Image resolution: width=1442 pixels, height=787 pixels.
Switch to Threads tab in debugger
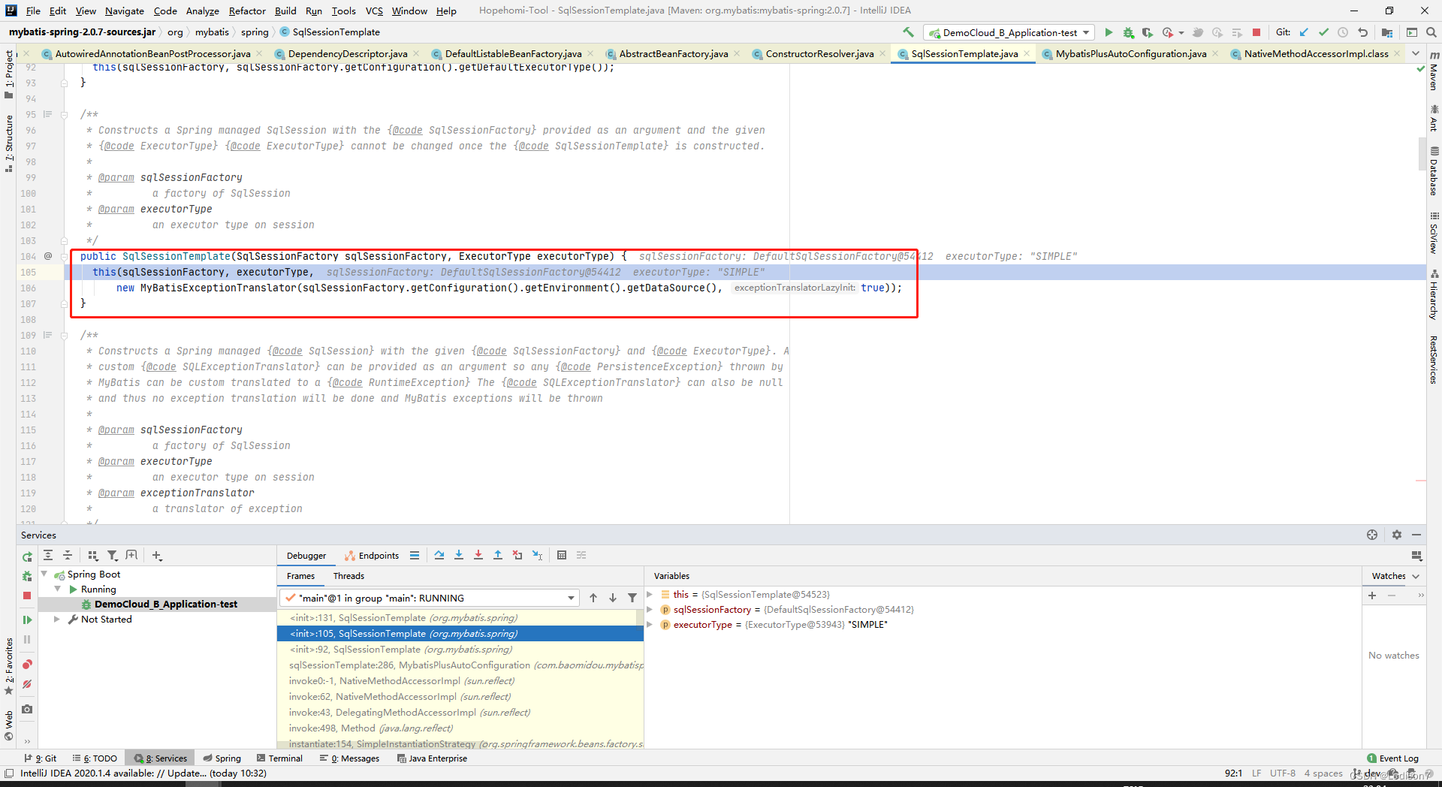click(348, 576)
